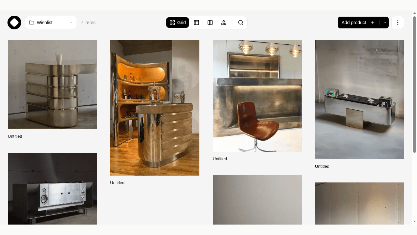Activate the Grid view toggle
This screenshot has height=235, width=417.
178,23
